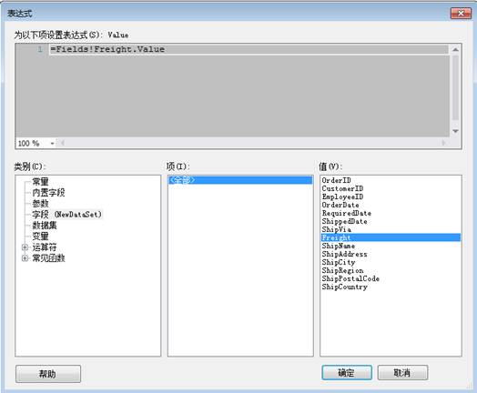Image resolution: width=477 pixels, height=393 pixels.
Task: Click the 取消 button
Action: pyautogui.click(x=402, y=373)
